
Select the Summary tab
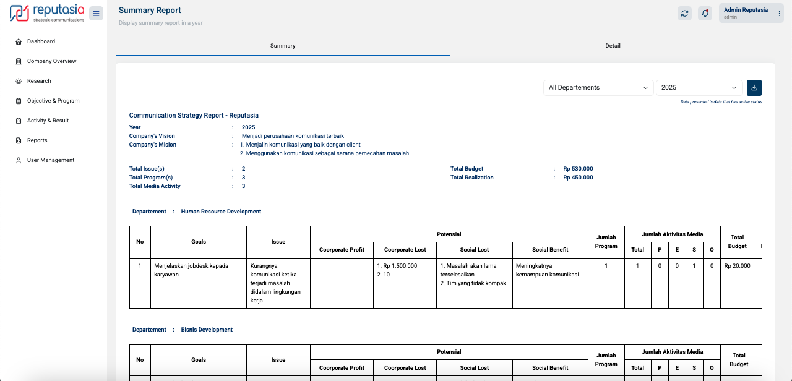[283, 46]
